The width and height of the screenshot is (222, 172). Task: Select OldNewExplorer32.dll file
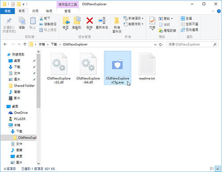(x=59, y=68)
